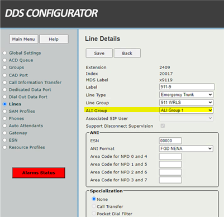224x217 pixels.
Task: Open the red Alarms Status button
Action: tap(39, 173)
